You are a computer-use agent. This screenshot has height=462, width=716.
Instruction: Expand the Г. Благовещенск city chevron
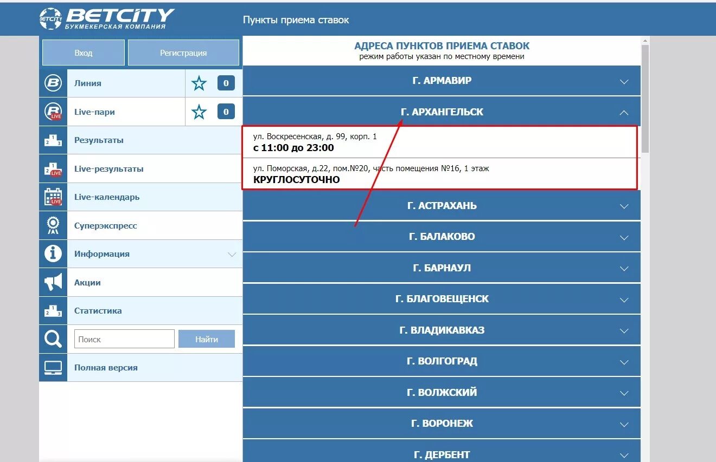point(624,300)
